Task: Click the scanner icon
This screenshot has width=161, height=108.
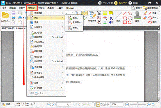Action: pos(20,18)
